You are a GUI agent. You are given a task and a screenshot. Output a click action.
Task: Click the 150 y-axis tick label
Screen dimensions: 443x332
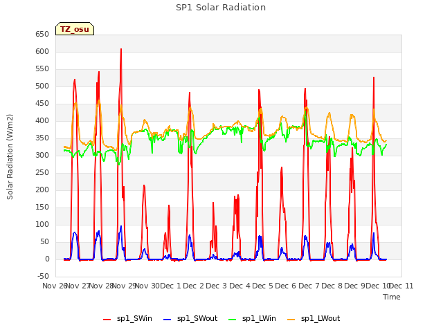pyautogui.click(x=42, y=207)
